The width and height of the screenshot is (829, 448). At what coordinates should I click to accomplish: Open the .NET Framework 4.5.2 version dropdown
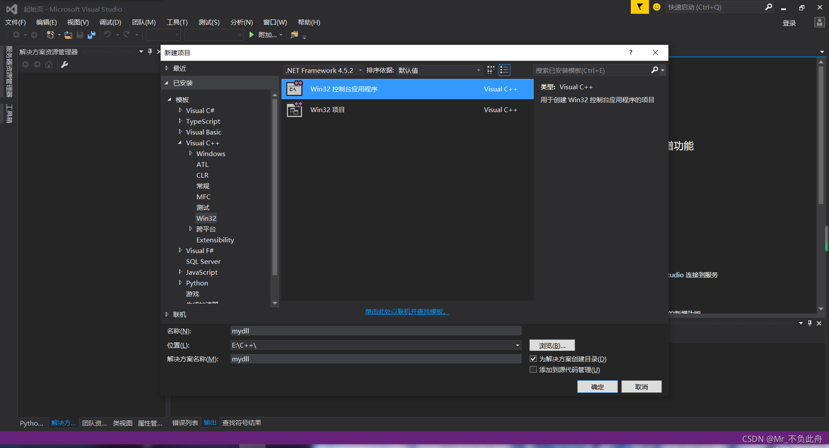click(x=323, y=70)
